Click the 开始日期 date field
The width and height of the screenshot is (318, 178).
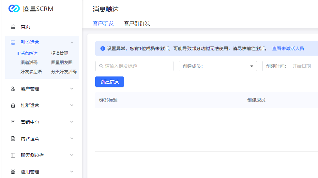pos(301,66)
